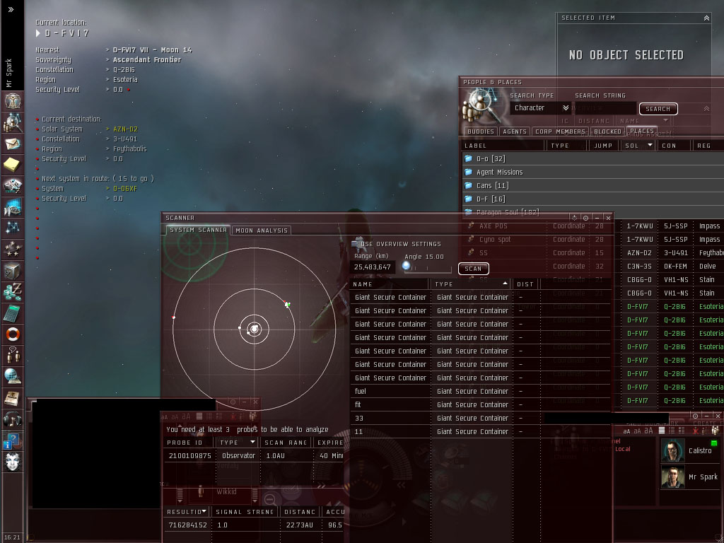This screenshot has width=724, height=543.
Task: Adjust the scan Angle slider handle
Action: click(406, 266)
